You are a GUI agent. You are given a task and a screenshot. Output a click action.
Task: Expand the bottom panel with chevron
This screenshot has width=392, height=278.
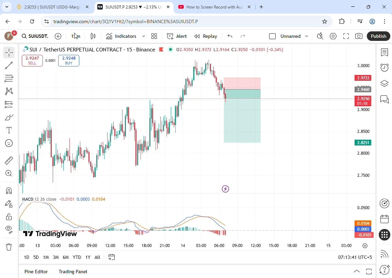coord(357,272)
